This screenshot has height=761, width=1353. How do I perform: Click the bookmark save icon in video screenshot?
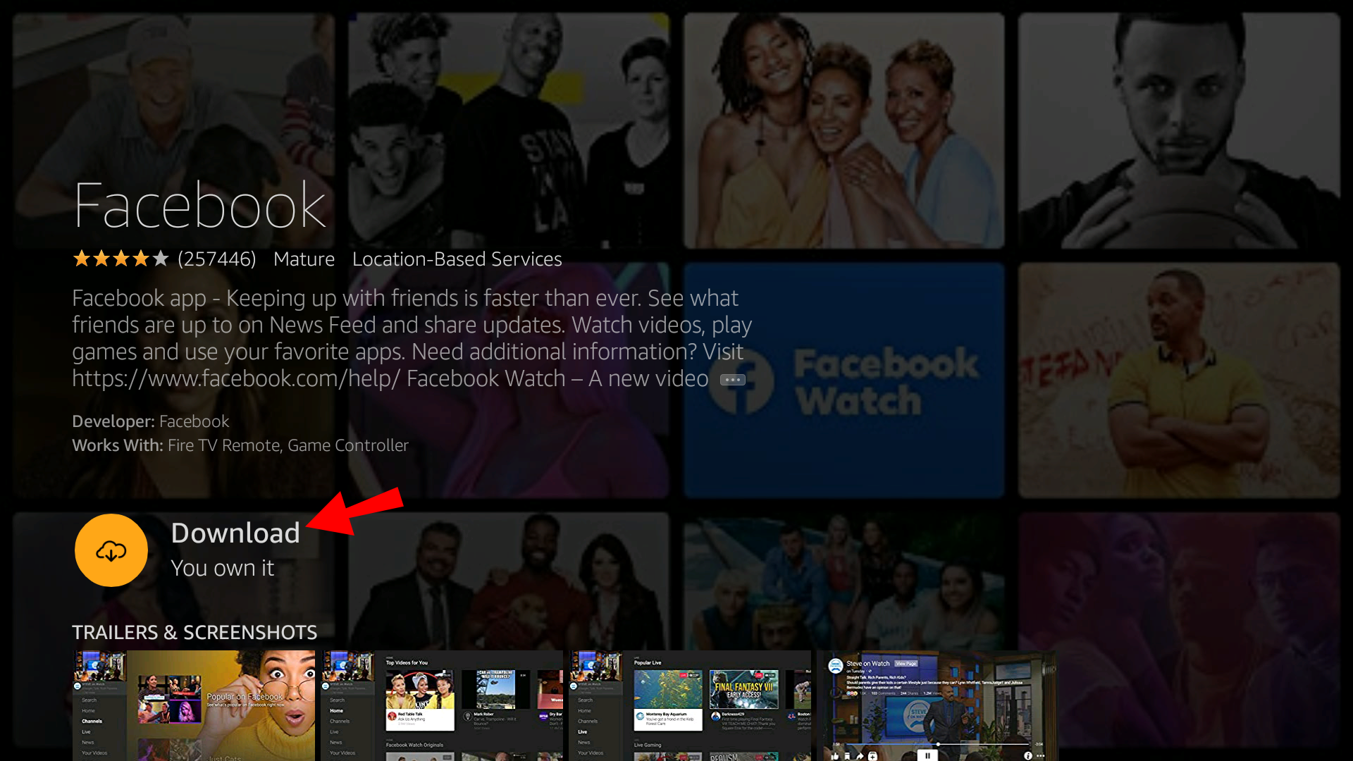coord(847,756)
